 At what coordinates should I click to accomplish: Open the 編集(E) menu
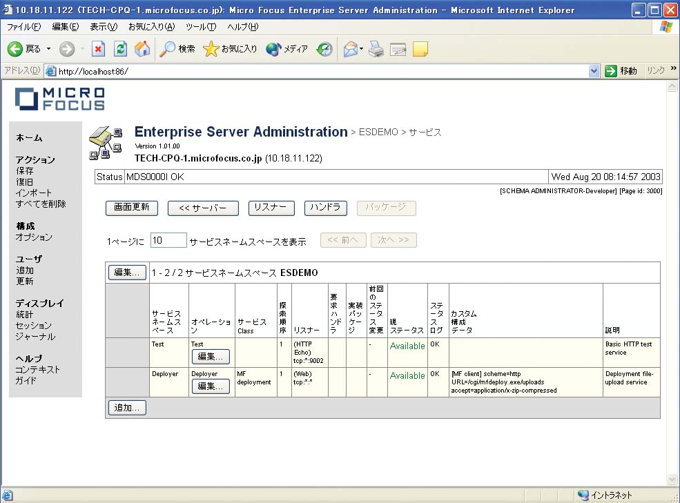(x=66, y=27)
